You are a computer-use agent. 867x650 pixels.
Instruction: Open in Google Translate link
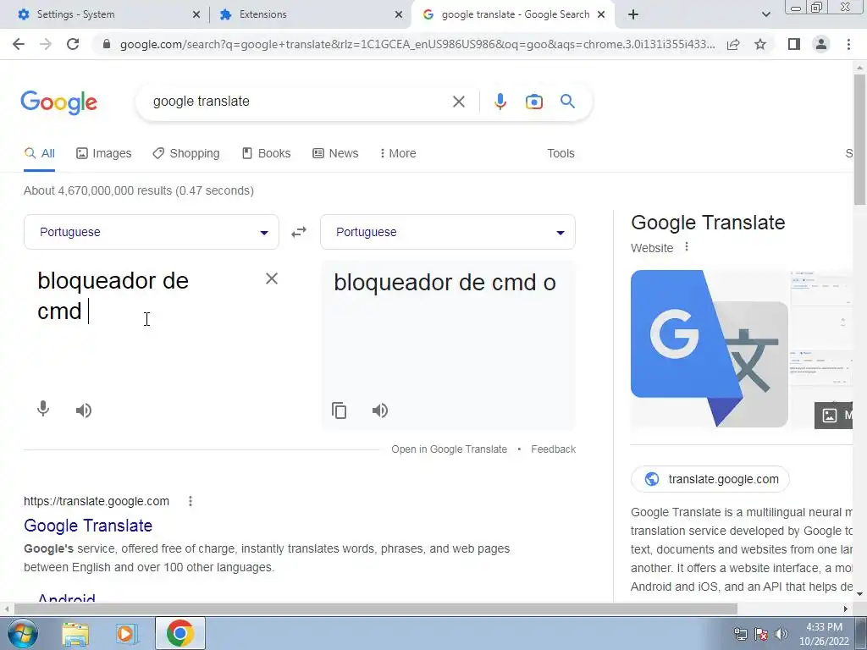(449, 449)
